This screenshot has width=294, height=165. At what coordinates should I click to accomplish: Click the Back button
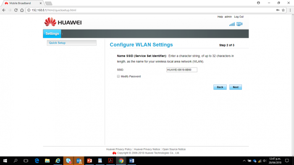220,87
